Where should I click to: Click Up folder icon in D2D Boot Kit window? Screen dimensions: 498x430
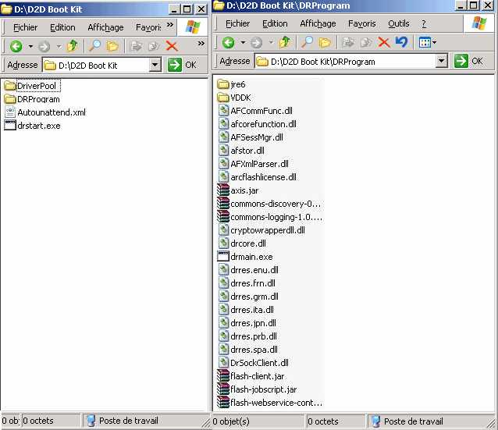point(72,46)
